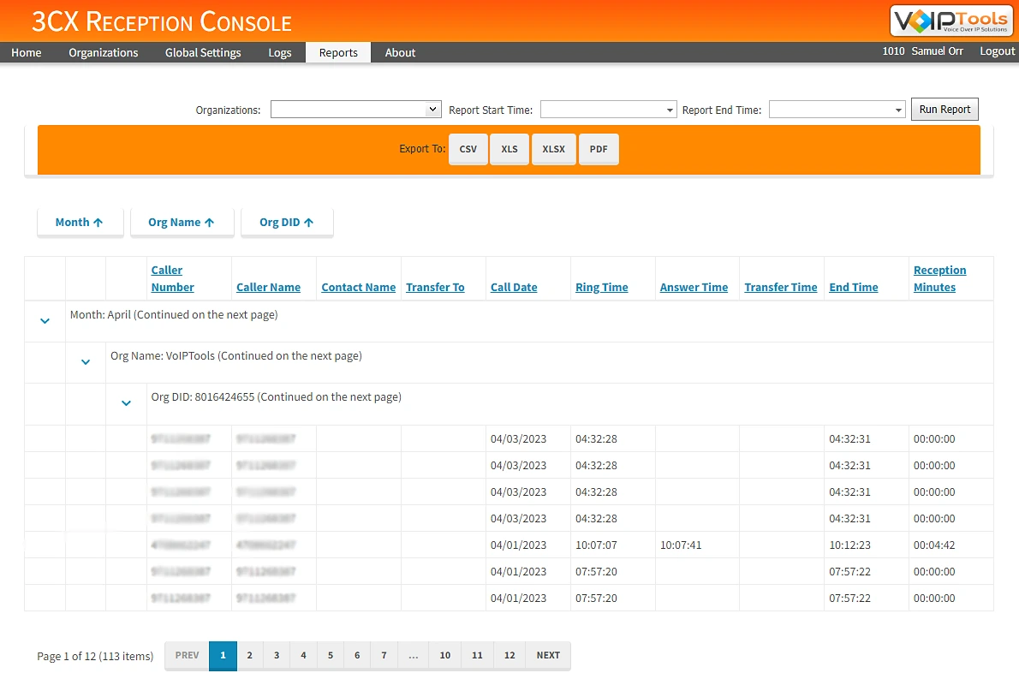Screen dimensions: 1019x685
Task: Export report to XLS
Action: coord(509,149)
